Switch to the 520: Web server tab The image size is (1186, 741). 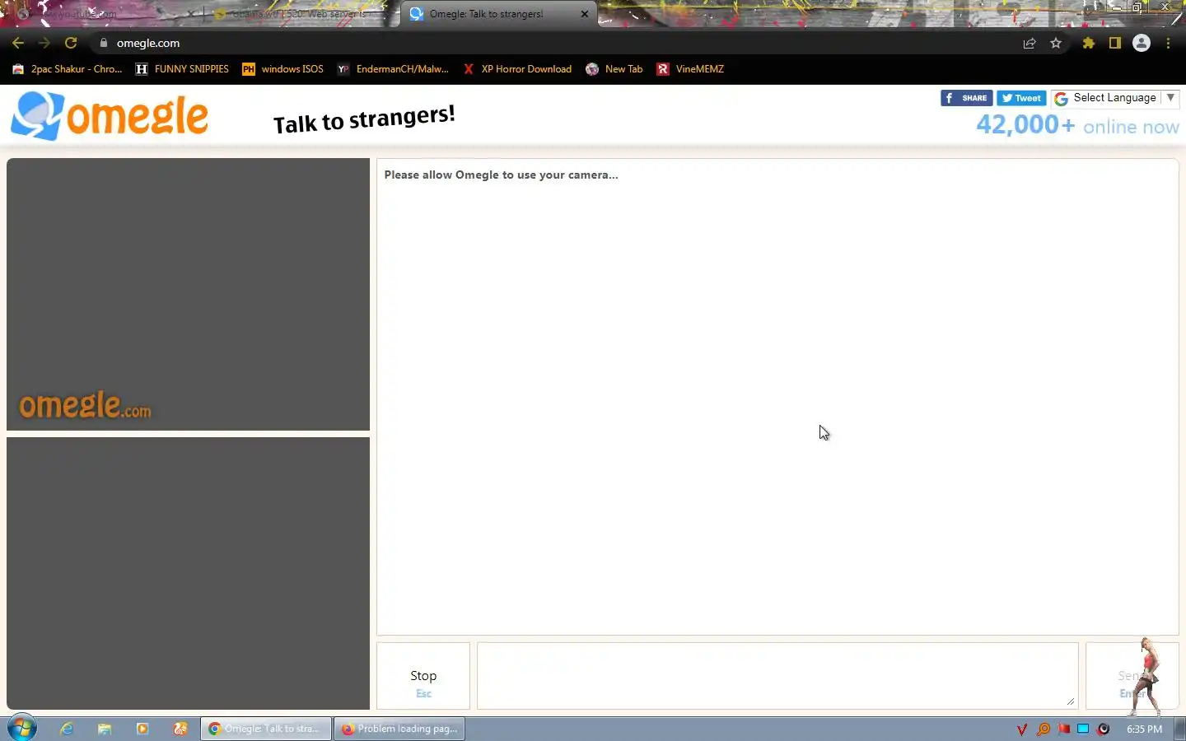[x=299, y=14]
